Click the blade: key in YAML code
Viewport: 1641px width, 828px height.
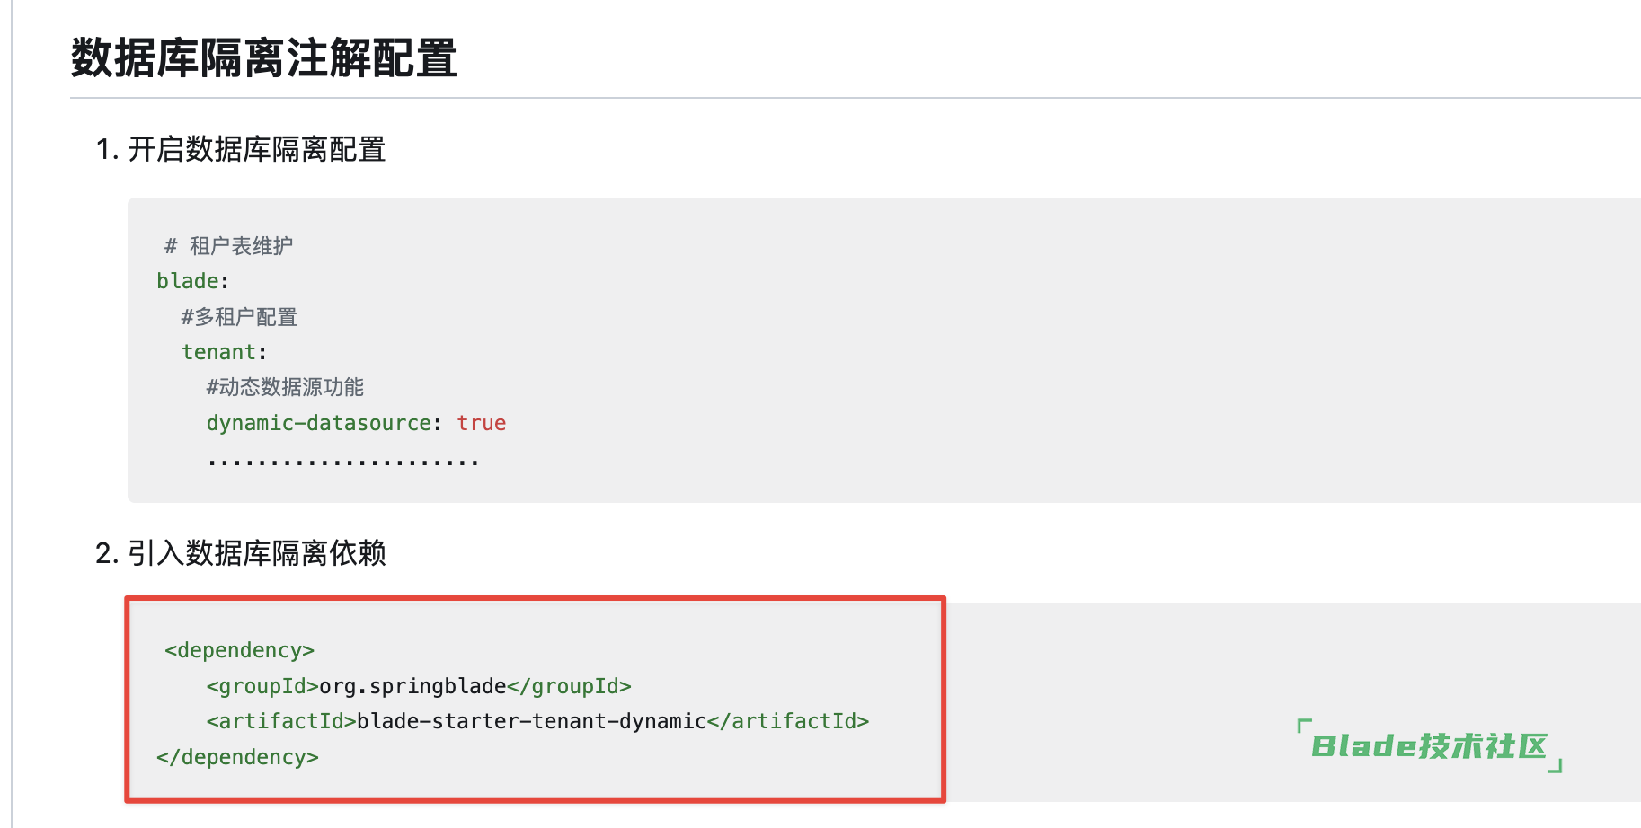(x=193, y=281)
